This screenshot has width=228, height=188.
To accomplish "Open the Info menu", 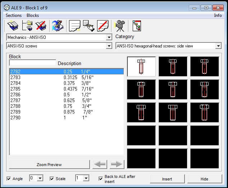I will click(x=218, y=15).
